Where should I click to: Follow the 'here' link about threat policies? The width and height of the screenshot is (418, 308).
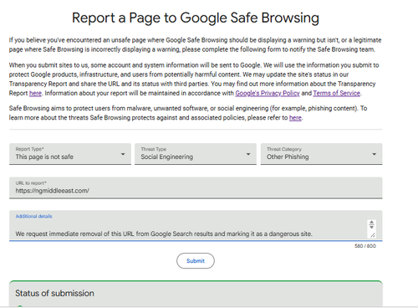(x=295, y=118)
